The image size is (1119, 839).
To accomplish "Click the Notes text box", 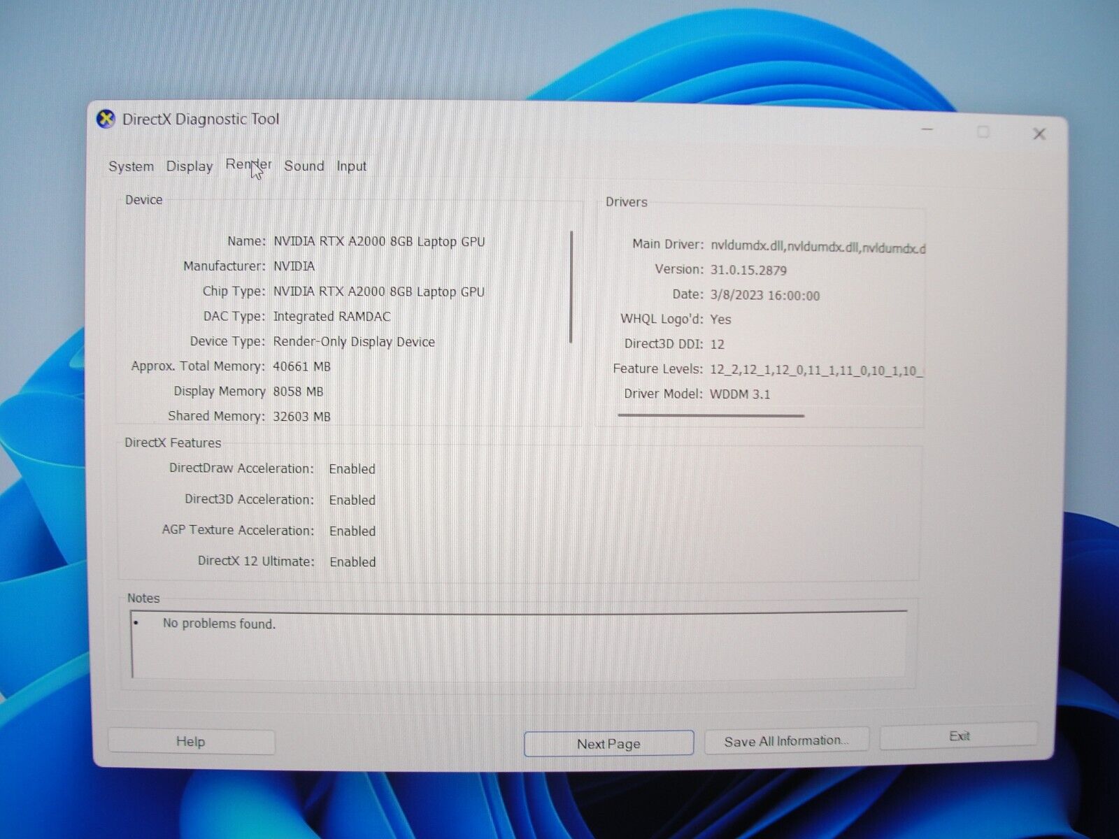I will [518, 645].
